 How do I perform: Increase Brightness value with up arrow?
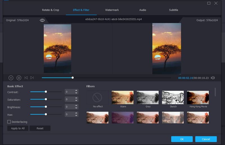(x=76, y=106)
